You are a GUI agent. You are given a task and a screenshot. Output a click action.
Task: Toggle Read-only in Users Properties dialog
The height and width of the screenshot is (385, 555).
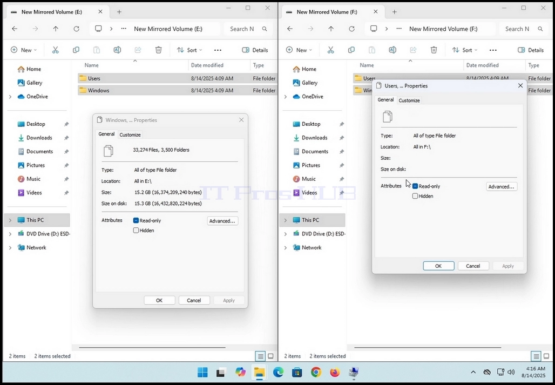415,186
